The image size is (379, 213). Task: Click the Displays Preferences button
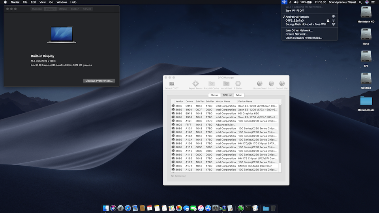coord(99,81)
